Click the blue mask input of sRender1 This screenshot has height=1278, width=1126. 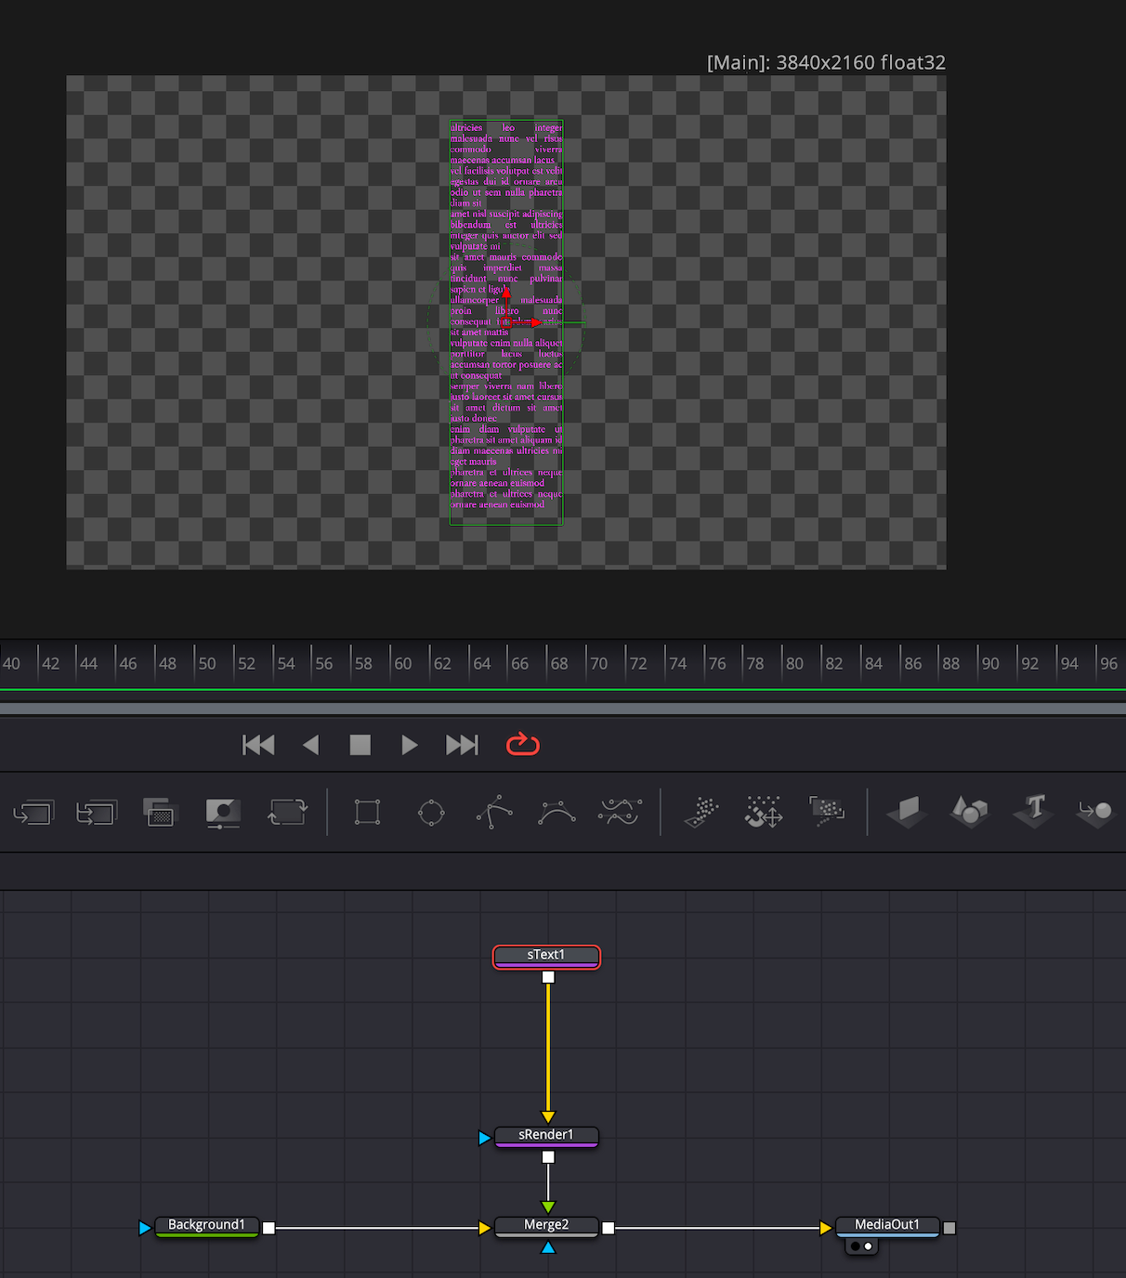484,1138
